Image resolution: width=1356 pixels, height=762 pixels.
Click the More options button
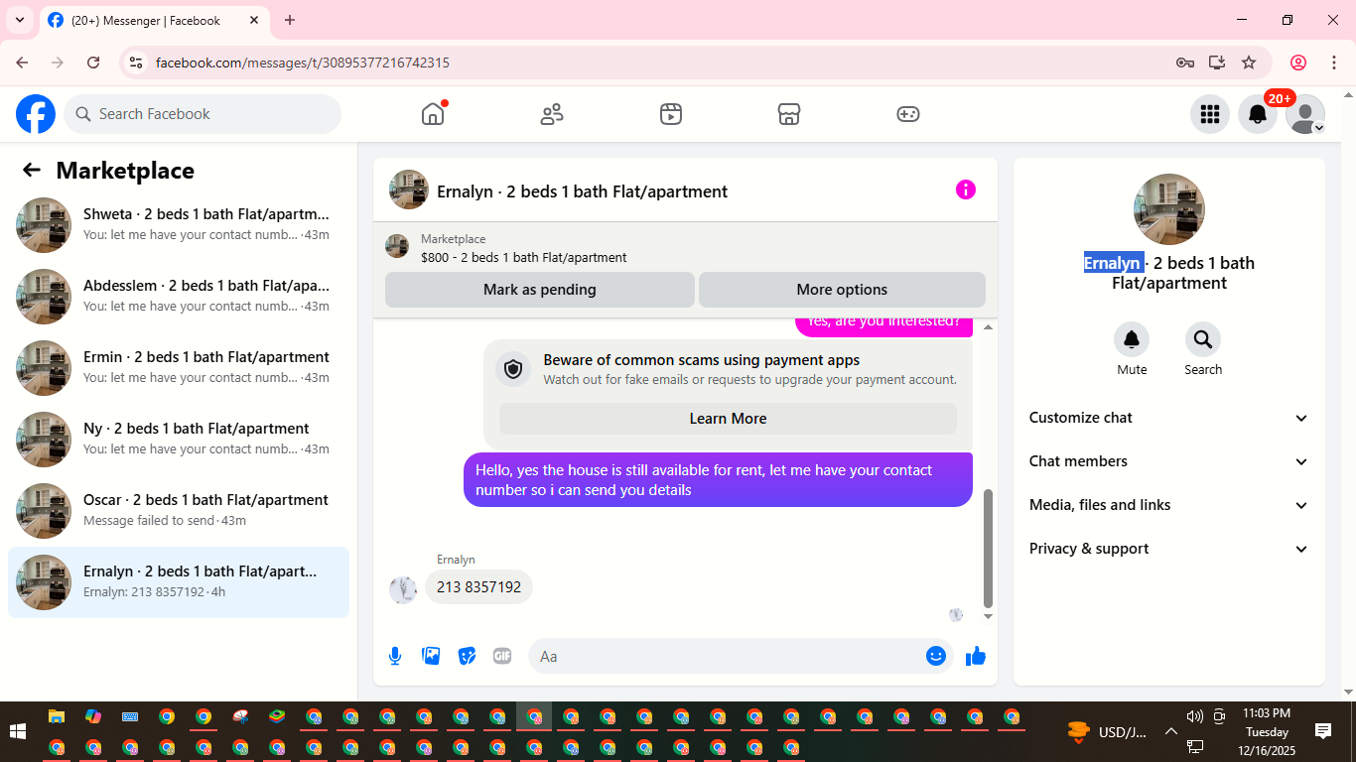[x=842, y=290]
